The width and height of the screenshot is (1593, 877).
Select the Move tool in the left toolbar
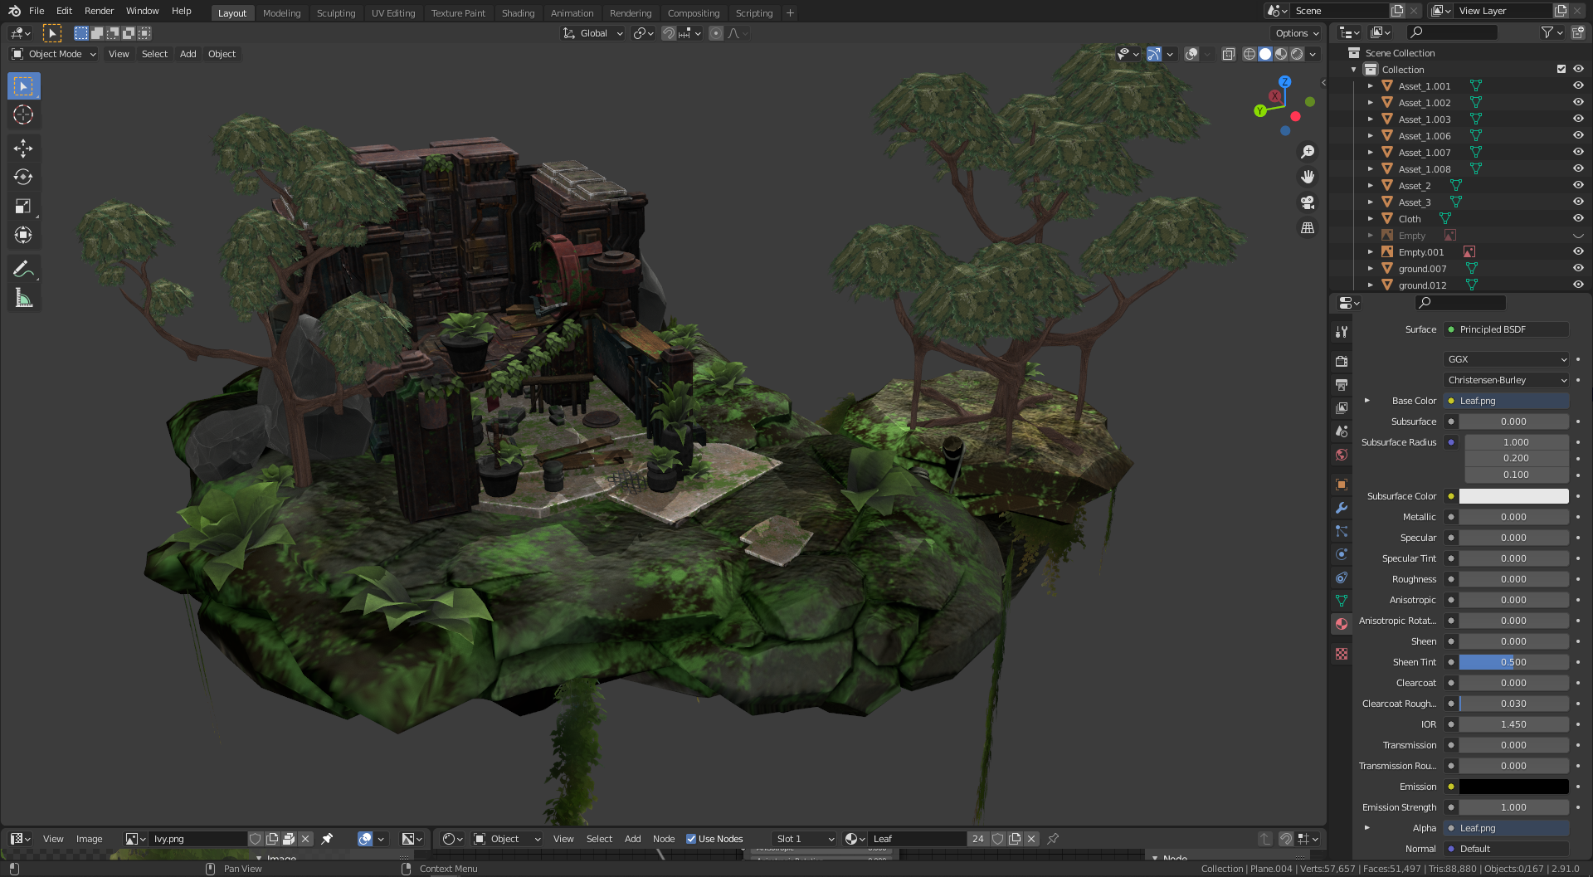[x=23, y=148]
